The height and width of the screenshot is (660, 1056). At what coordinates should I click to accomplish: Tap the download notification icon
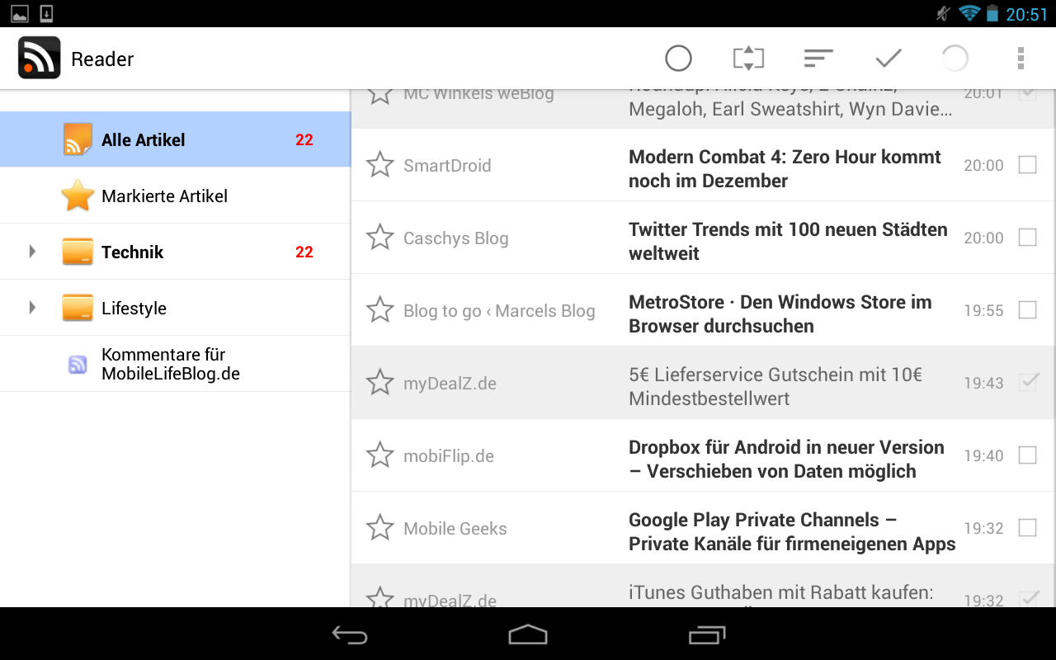46,13
